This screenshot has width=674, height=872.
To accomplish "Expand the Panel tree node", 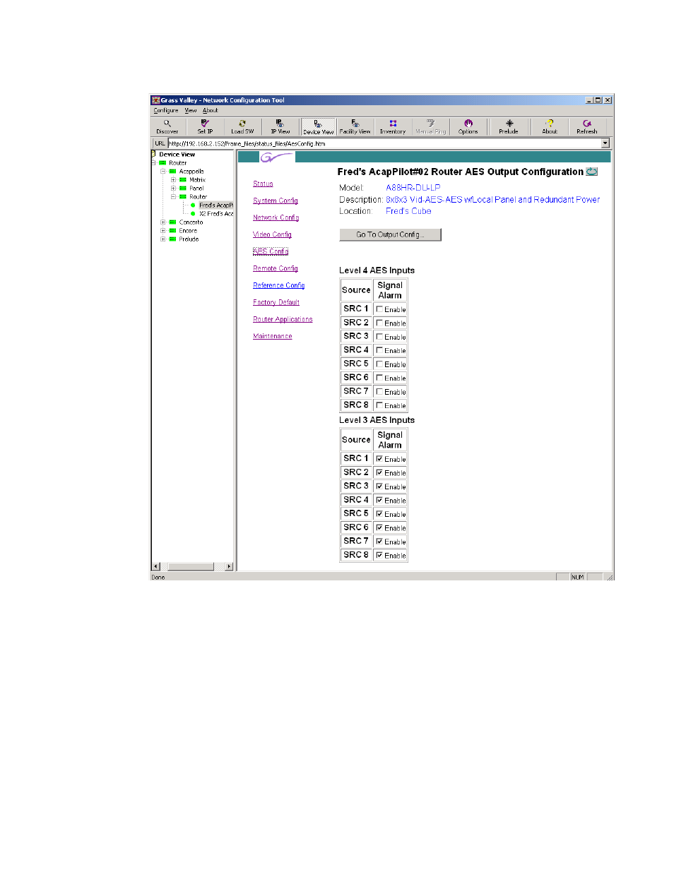I will pos(173,189).
